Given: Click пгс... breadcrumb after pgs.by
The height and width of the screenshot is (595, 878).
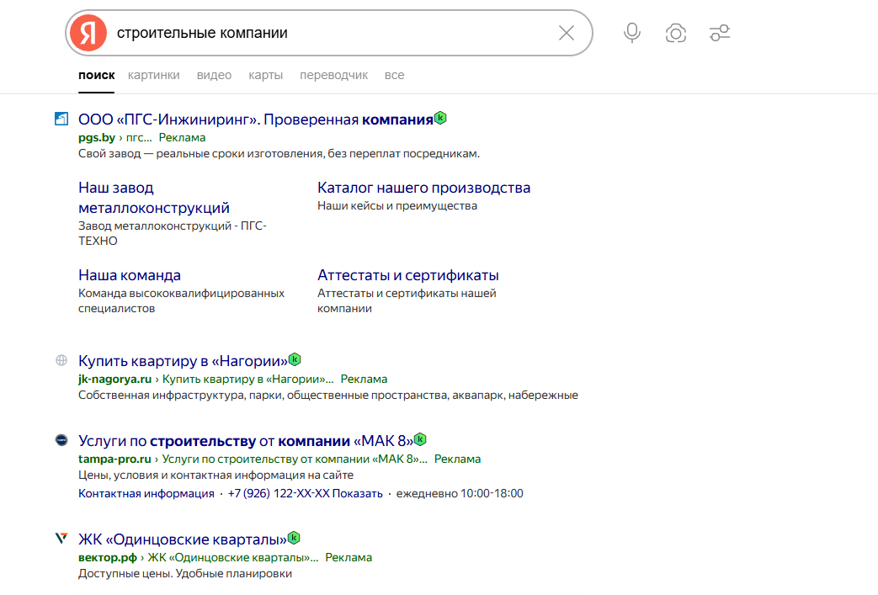Looking at the screenshot, I should [x=139, y=138].
